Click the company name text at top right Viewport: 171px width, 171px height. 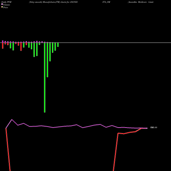pos(141,2)
